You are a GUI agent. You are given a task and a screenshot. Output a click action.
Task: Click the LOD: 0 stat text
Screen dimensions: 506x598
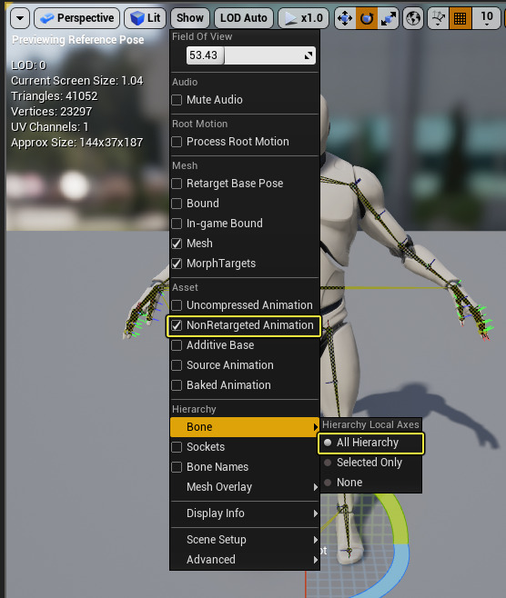click(28, 65)
